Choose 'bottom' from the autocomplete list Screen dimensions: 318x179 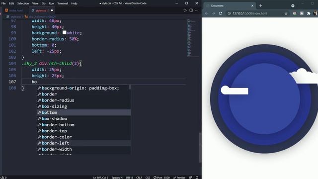[84, 112]
